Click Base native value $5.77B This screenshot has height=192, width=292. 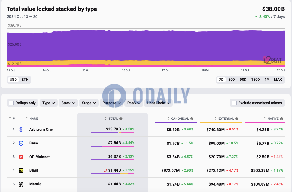263,143
